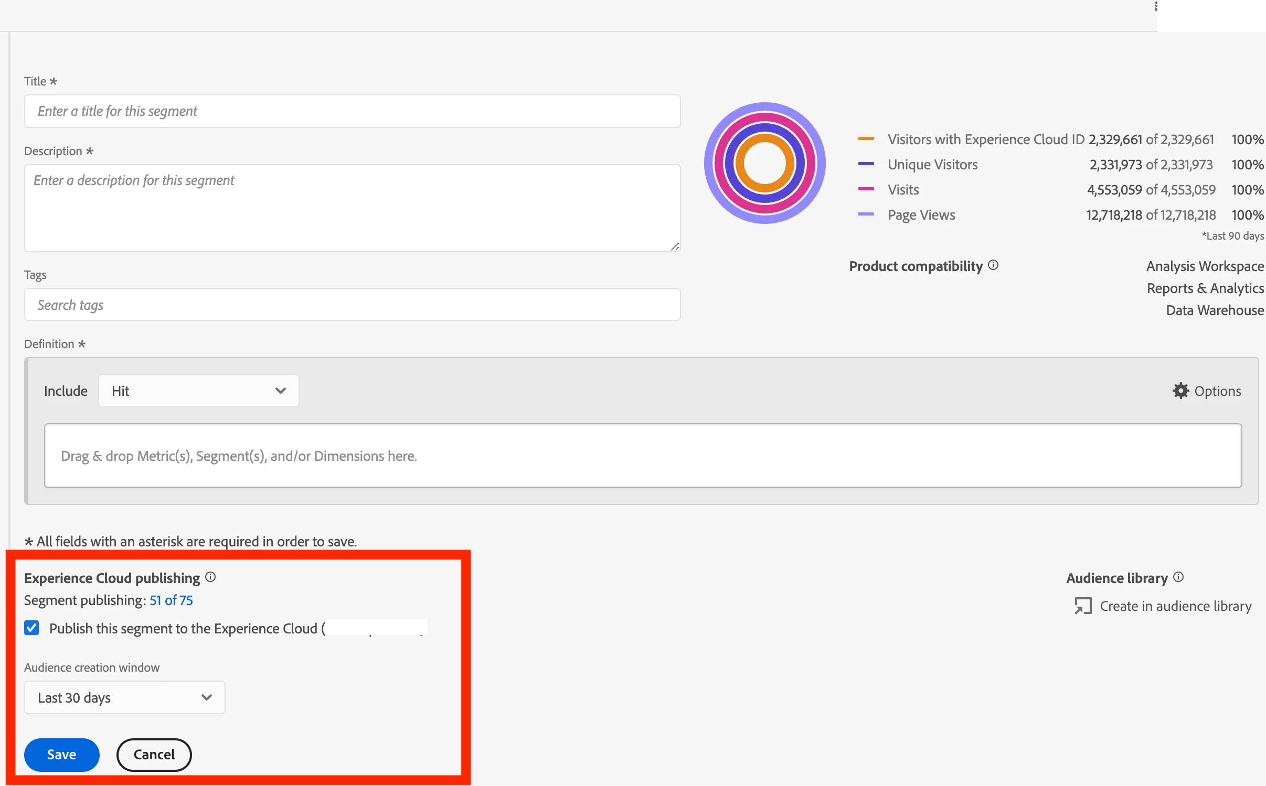The height and width of the screenshot is (786, 1266).
Task: Open the Include Hit container dropdown
Action: (198, 391)
